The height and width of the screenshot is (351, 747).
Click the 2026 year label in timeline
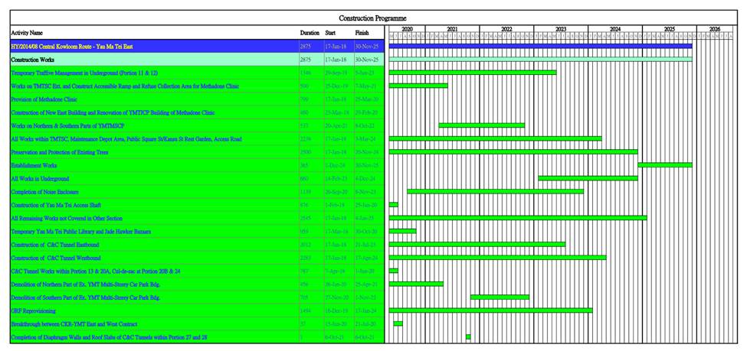coord(714,29)
